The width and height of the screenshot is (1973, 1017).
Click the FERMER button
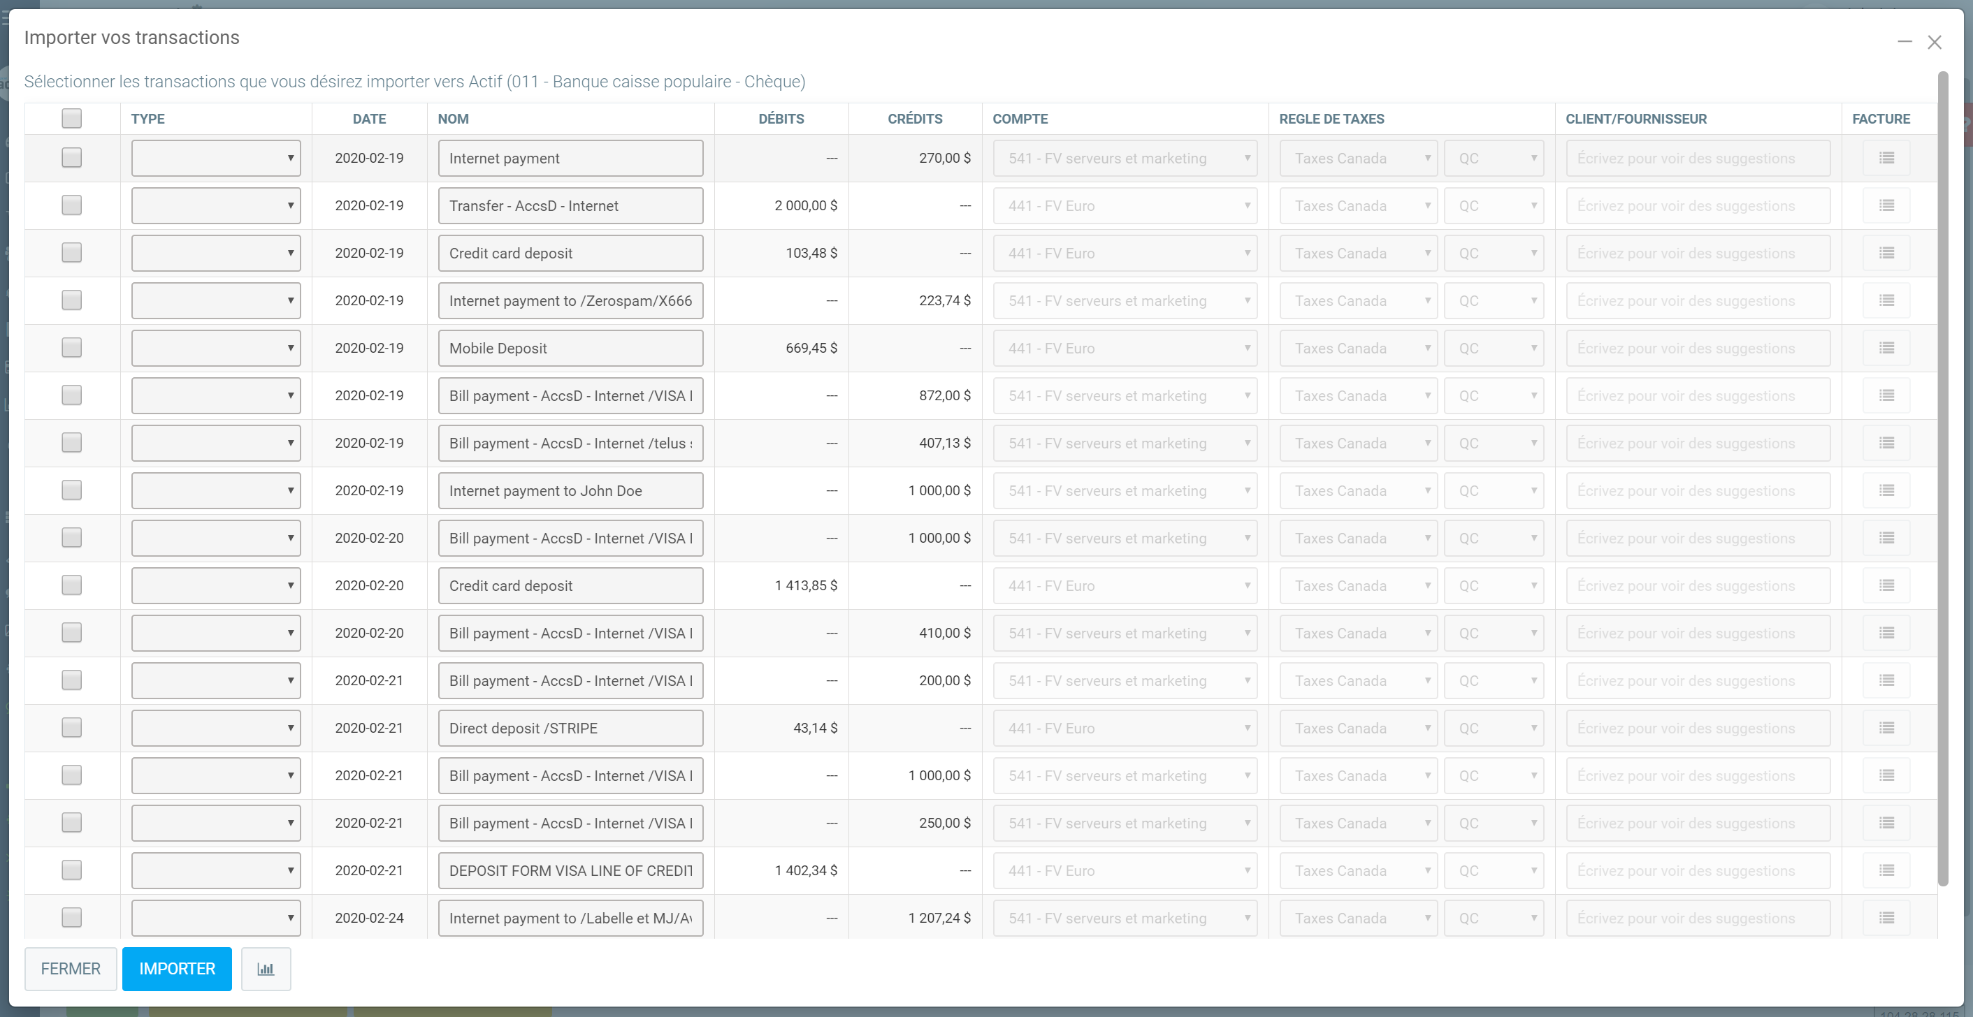71,969
